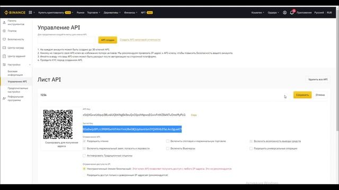Click the API QR code image
The image size is (339, 190).
[x=58, y=125]
